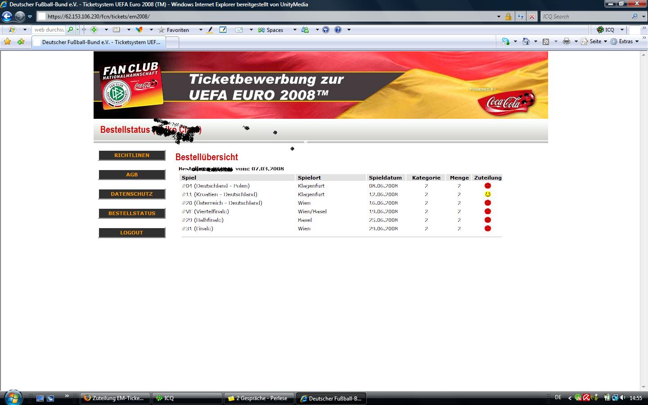Open the RICHTLINEN sidebar link

point(132,155)
